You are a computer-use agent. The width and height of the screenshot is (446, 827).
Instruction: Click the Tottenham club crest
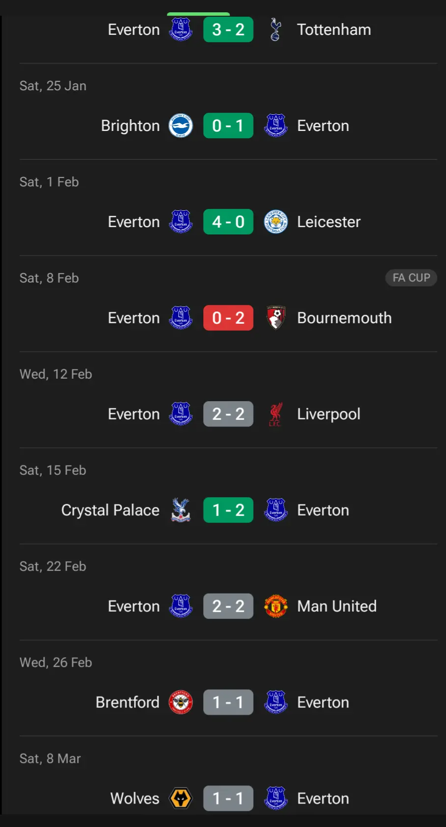click(276, 29)
